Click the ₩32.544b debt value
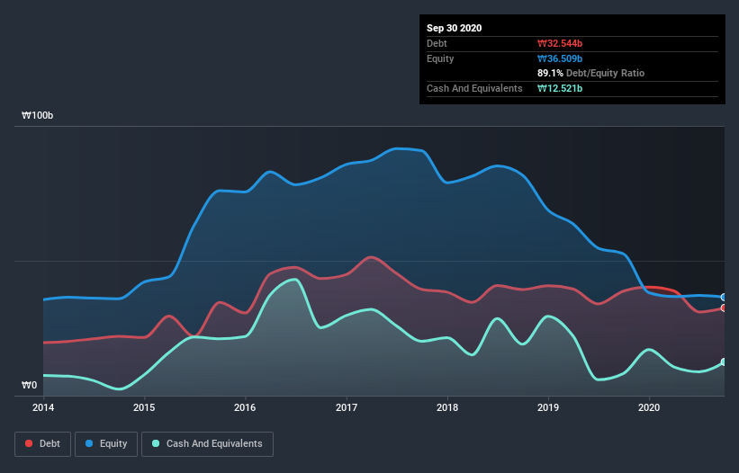The image size is (739, 473). 560,43
